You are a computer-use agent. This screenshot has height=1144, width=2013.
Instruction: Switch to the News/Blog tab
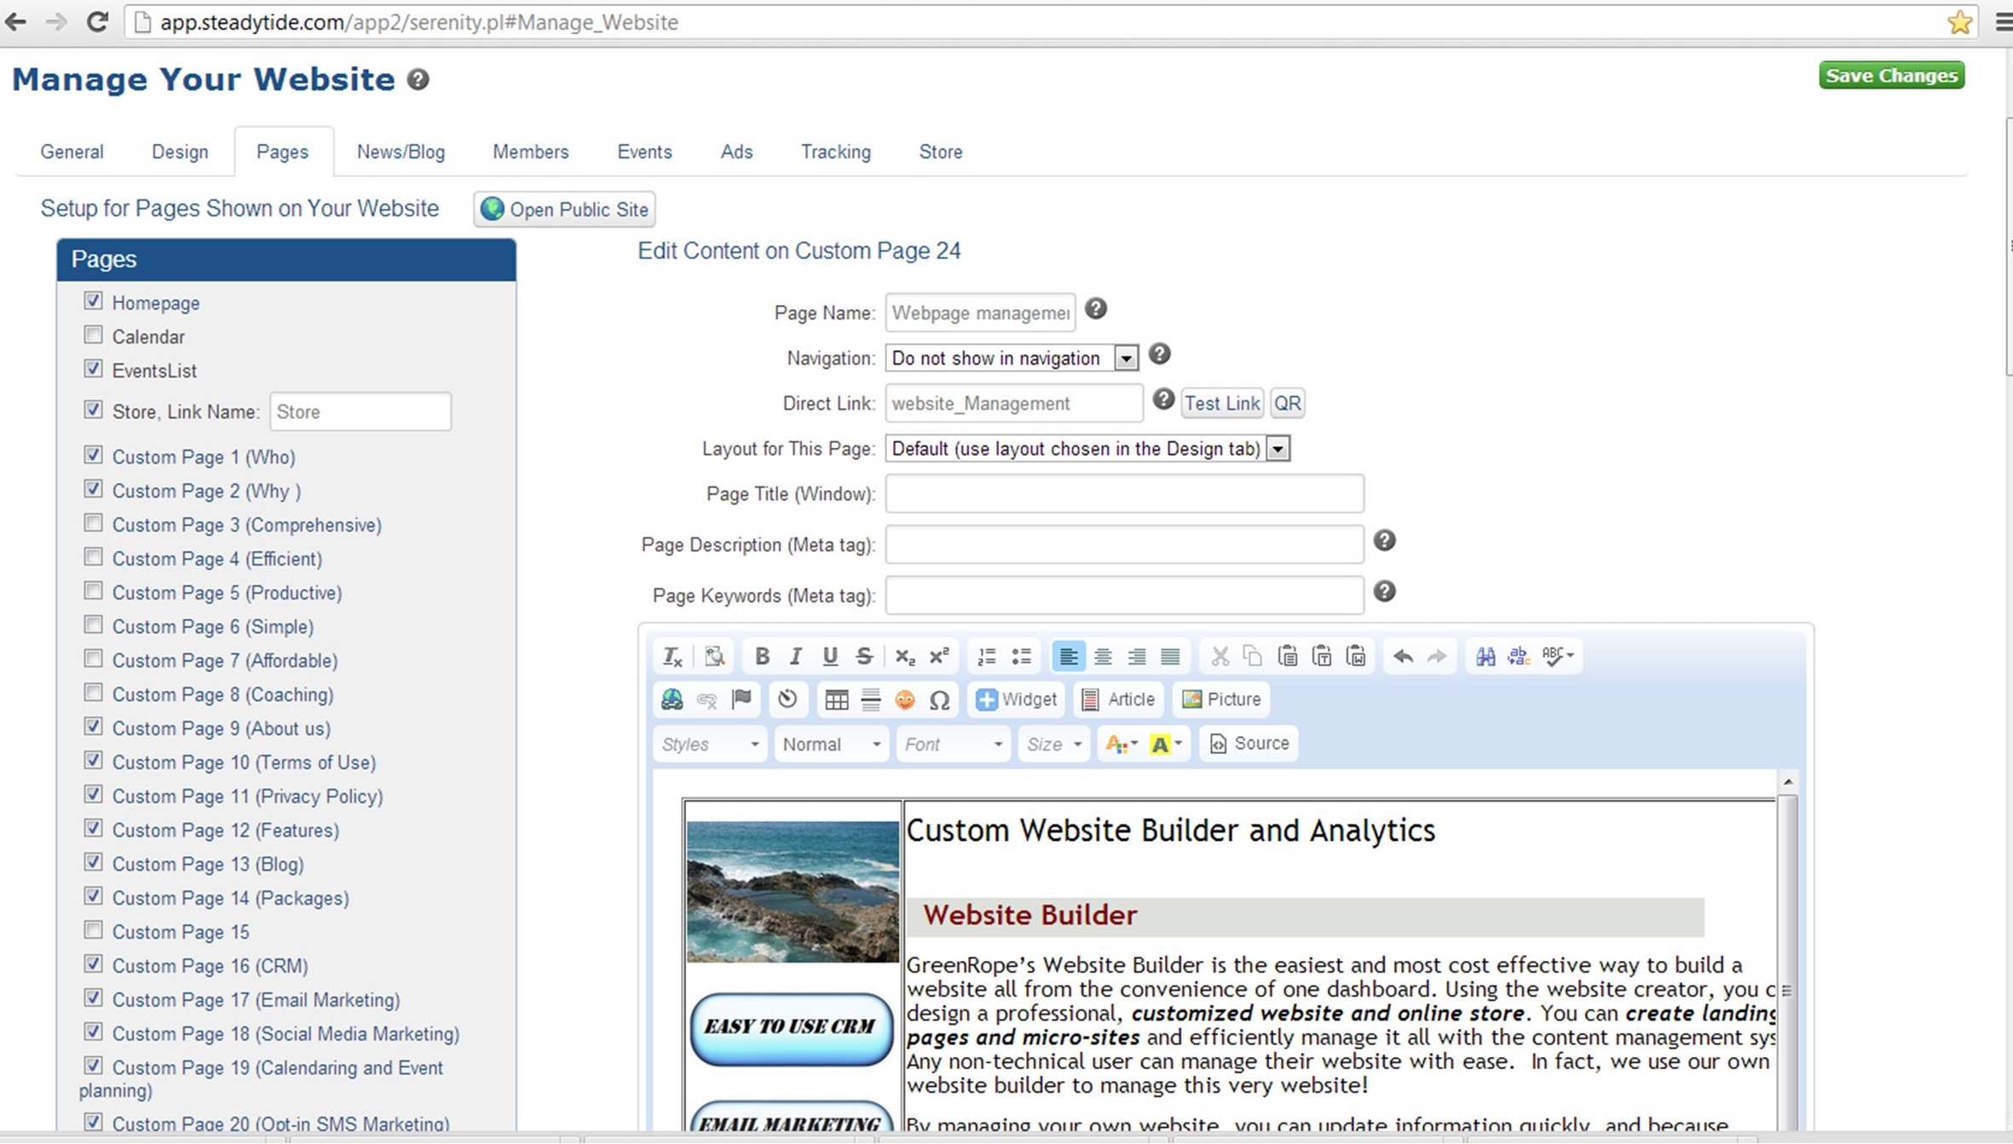tap(400, 151)
